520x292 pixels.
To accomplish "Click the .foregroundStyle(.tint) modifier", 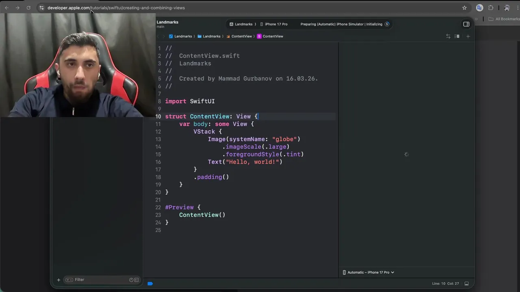I will [263, 155].
